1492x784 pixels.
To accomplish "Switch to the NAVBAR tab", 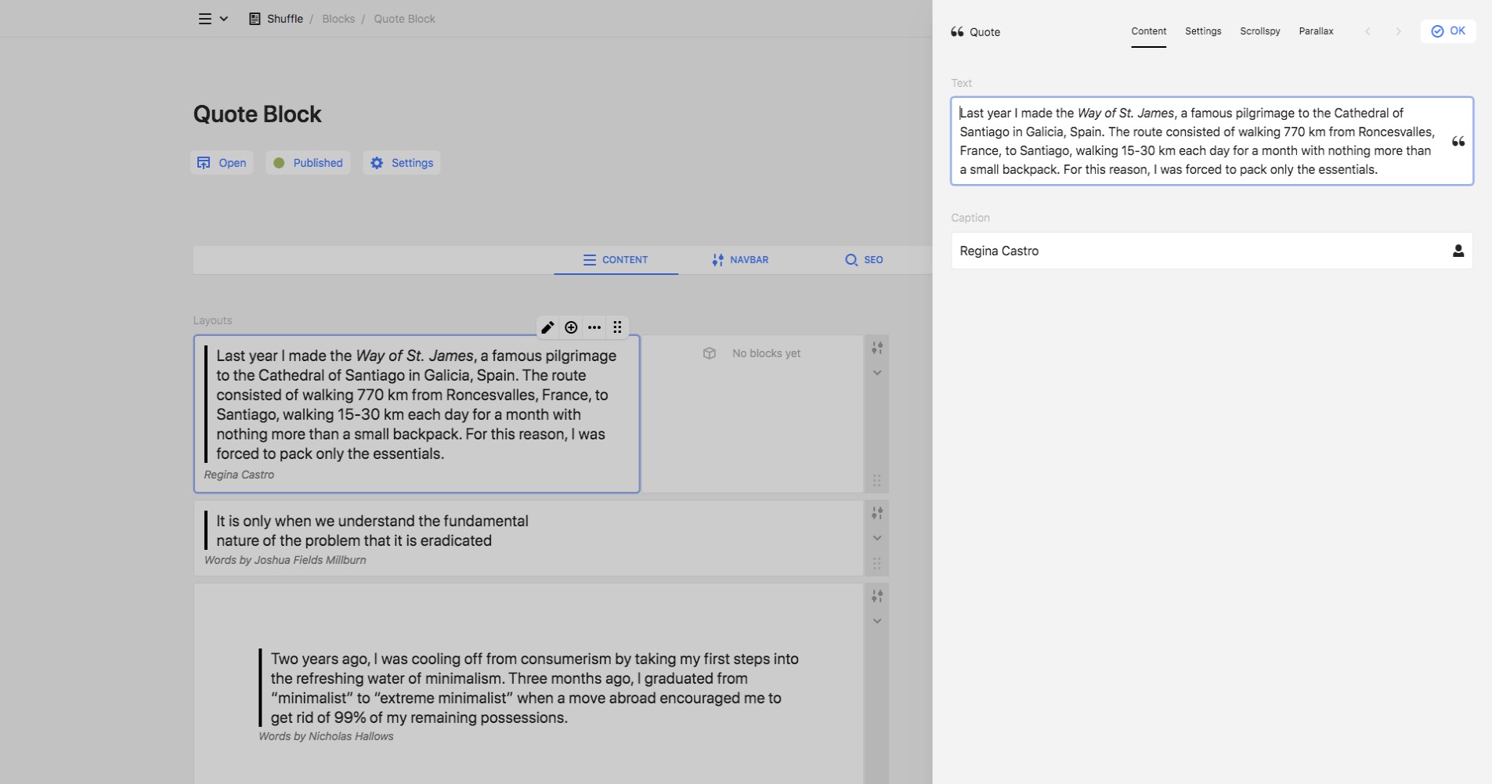I will point(740,260).
